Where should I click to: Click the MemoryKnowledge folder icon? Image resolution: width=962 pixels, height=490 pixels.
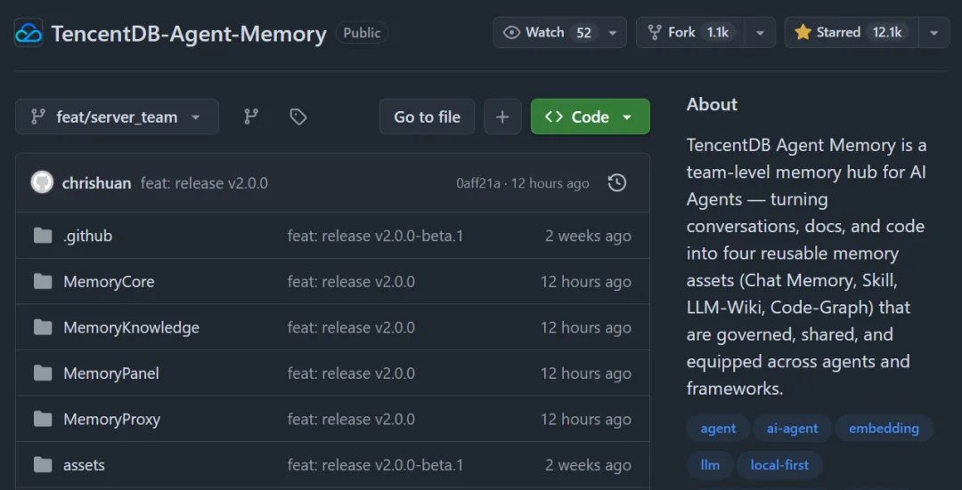point(43,327)
